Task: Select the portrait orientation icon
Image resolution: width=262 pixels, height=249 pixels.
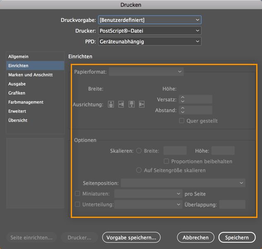Action: click(111, 104)
